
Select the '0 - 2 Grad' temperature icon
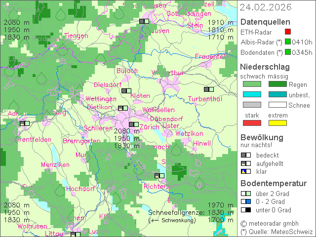coord(245,201)
